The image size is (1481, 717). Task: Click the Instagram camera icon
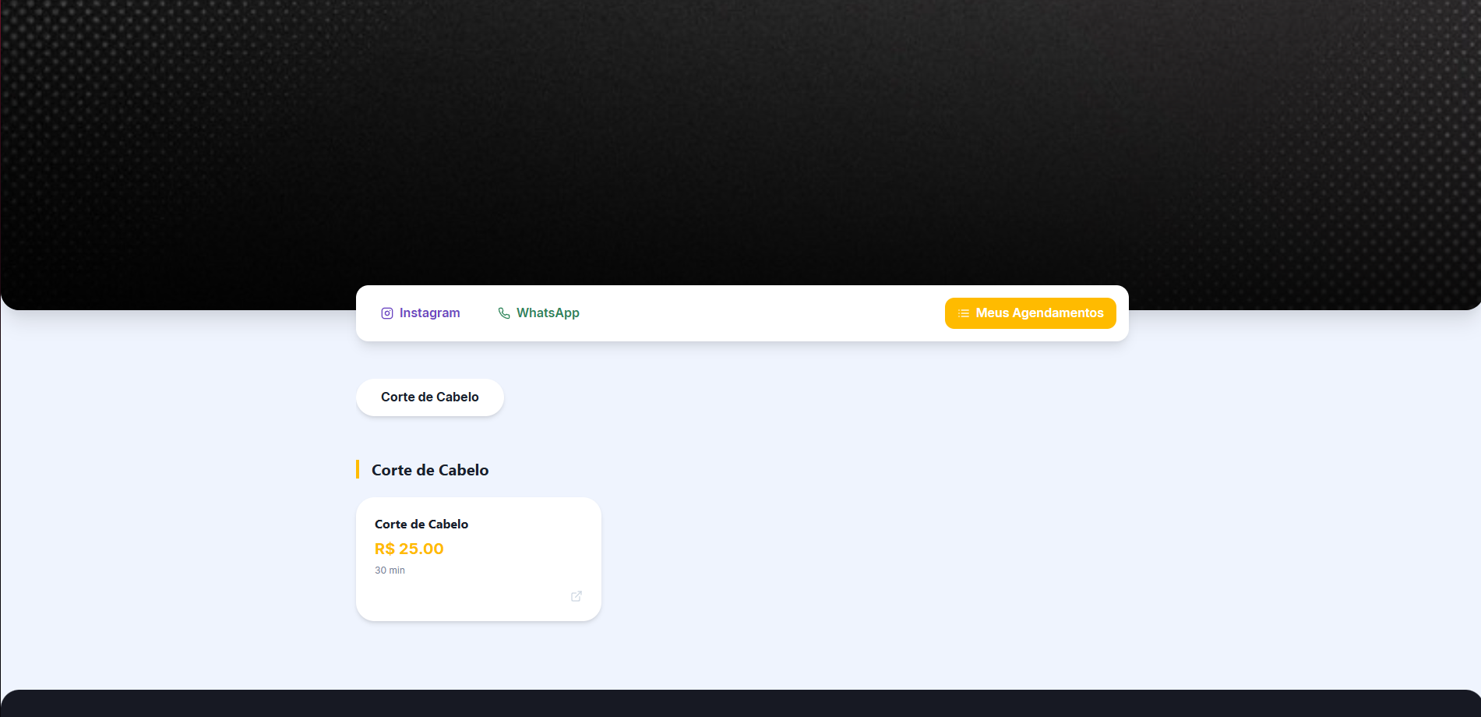pyautogui.click(x=386, y=313)
